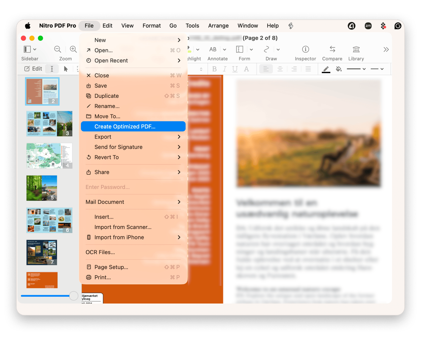
Task: Align text center
Action: point(280,69)
